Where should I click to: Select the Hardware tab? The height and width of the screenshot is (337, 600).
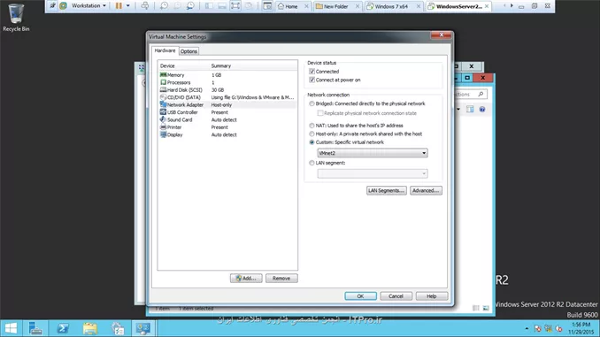(x=165, y=50)
